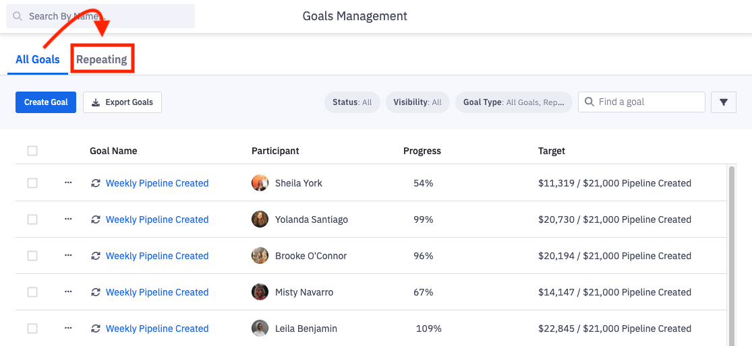Click the filter funnel icon button
The height and width of the screenshot is (346, 752).
(724, 102)
